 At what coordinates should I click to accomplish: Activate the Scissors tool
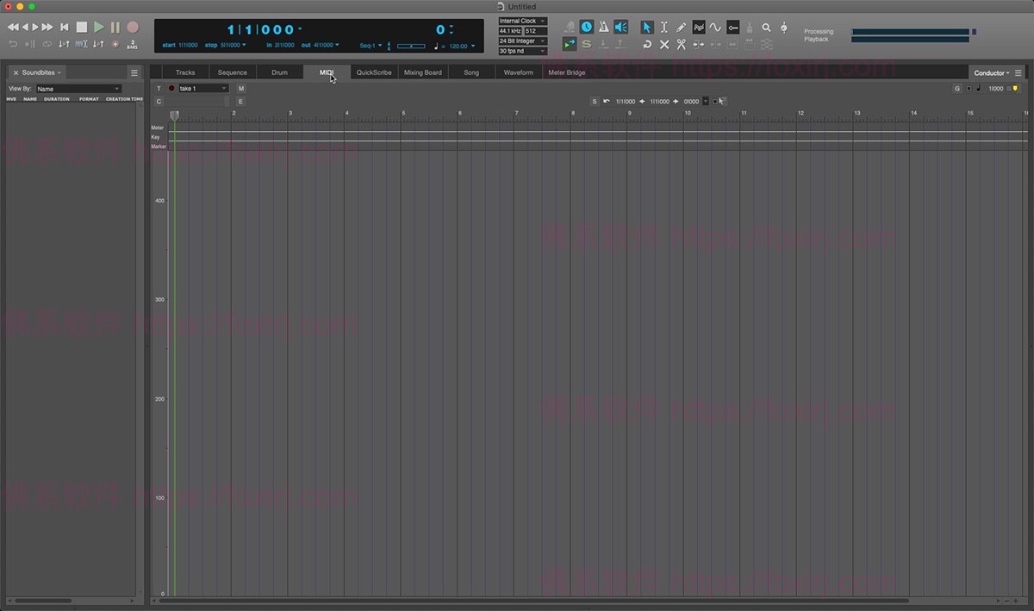(682, 46)
